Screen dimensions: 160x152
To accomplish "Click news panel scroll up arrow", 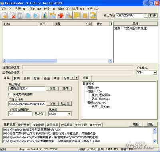I will [x=155, y=130].
